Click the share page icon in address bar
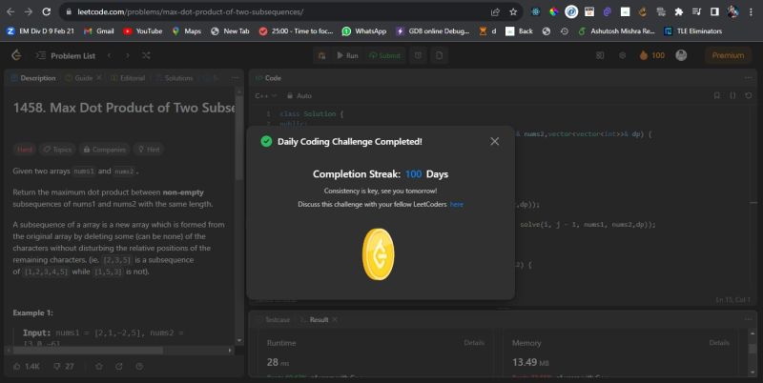 click(495, 11)
